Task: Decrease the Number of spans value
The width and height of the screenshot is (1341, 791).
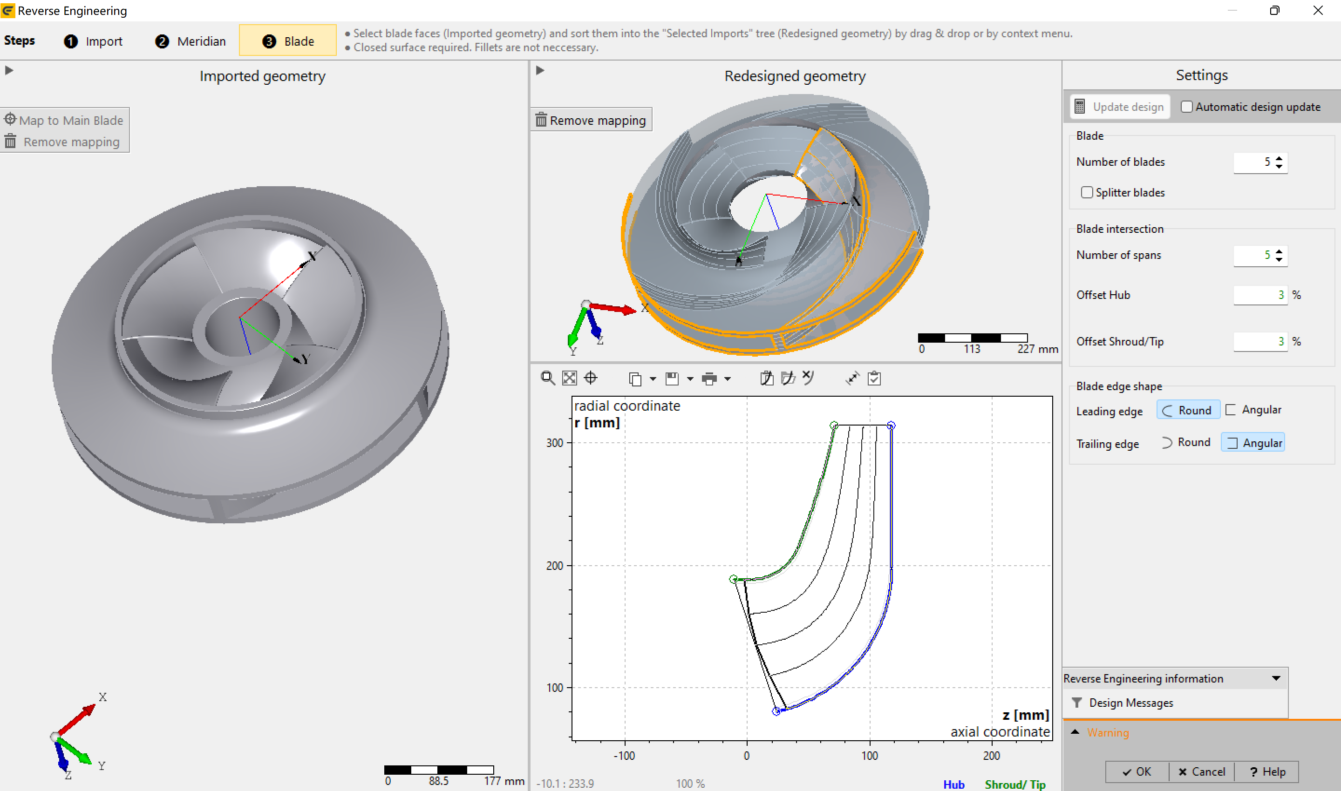Action: [1279, 260]
